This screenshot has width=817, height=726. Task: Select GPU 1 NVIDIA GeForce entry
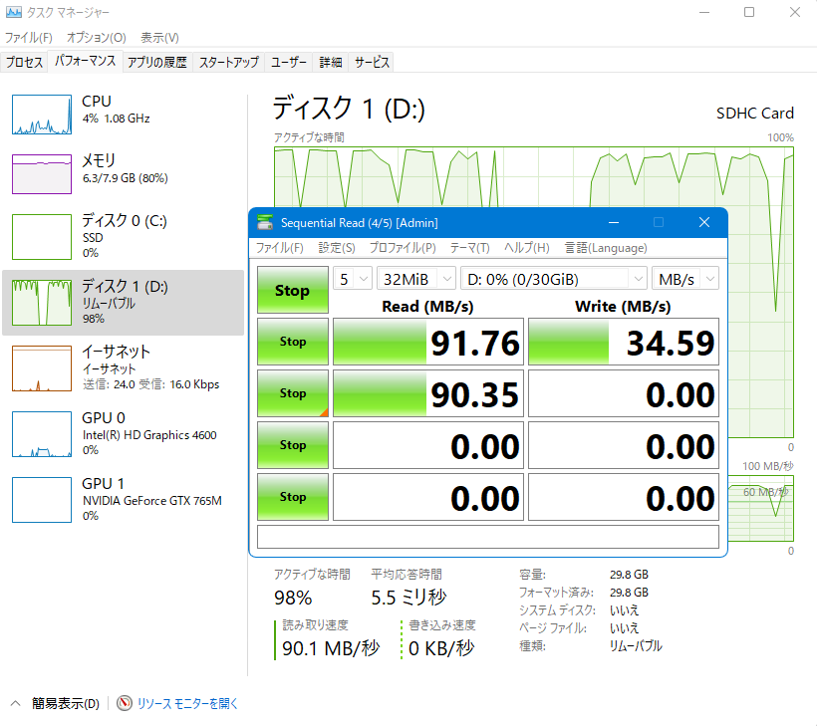(x=123, y=500)
